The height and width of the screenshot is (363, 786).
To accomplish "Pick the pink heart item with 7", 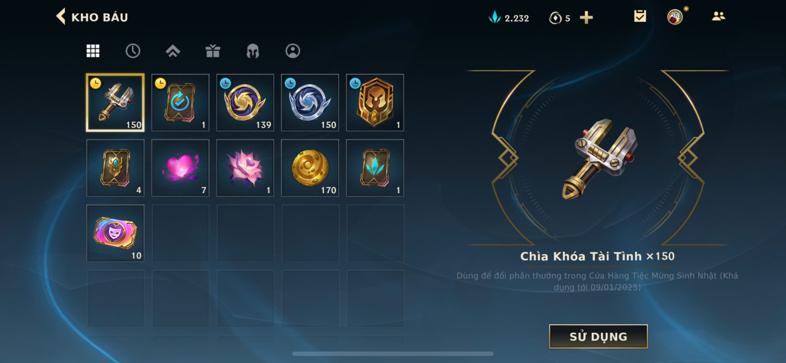I will (180, 168).
